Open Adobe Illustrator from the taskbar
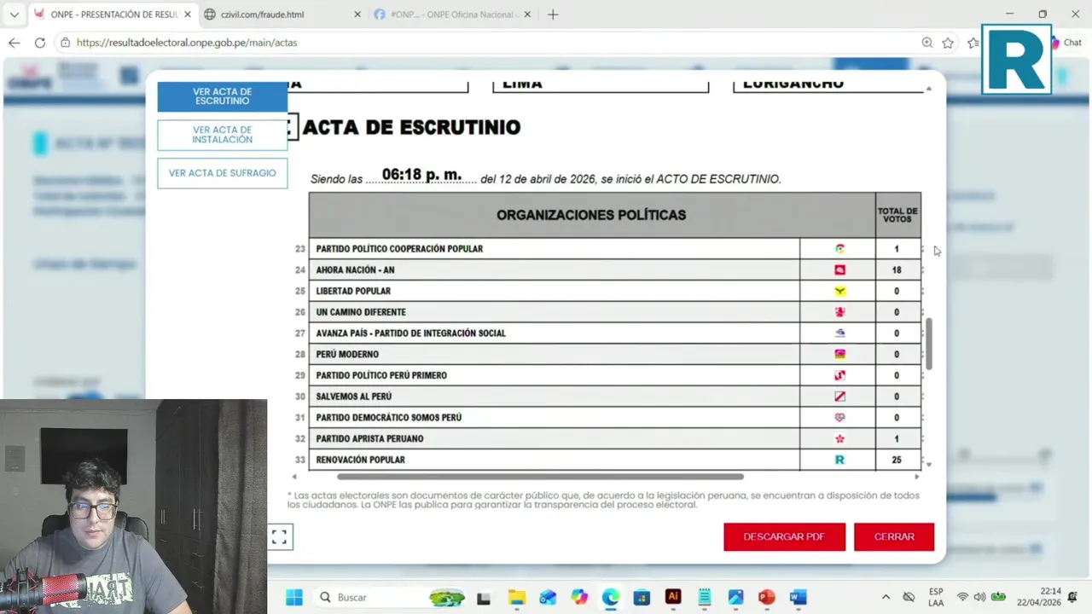The width and height of the screenshot is (1092, 614). pos(673,597)
